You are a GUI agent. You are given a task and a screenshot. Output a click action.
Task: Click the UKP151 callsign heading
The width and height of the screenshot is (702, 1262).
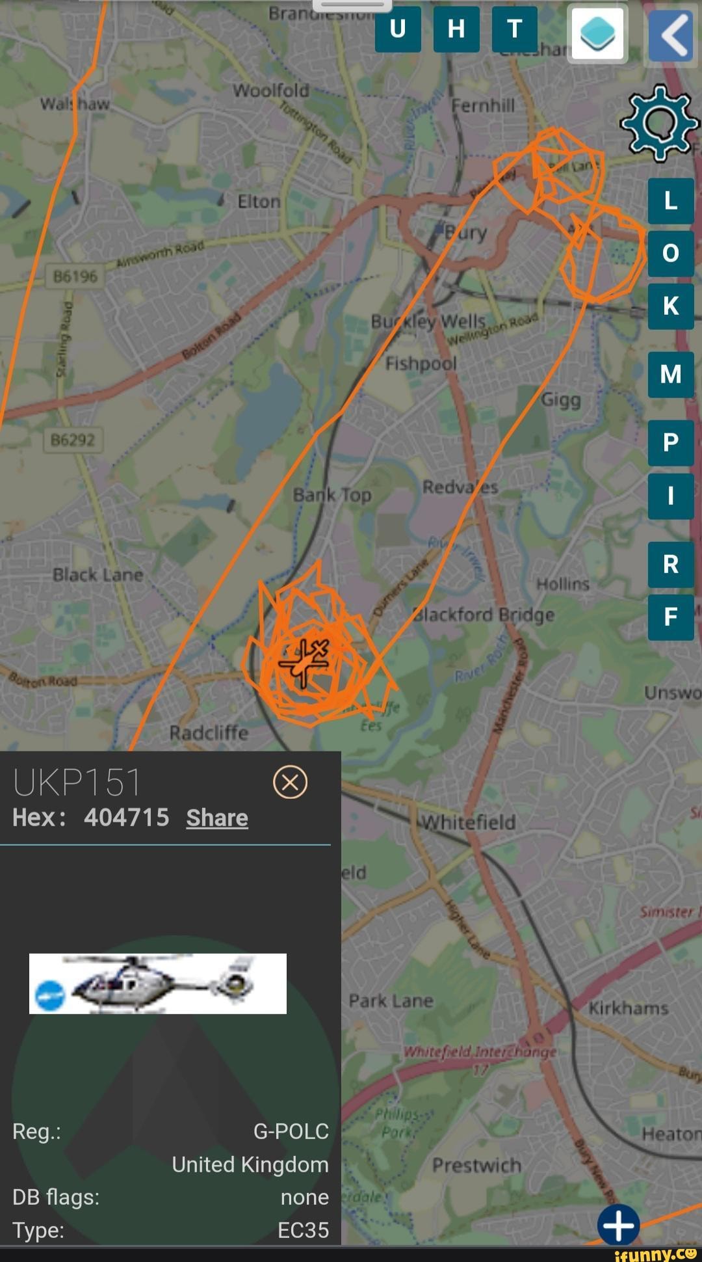coord(77,782)
